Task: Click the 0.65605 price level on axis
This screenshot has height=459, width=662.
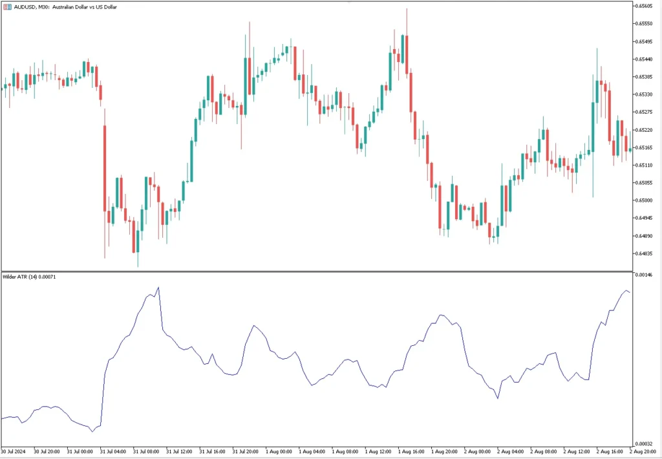Action: pyautogui.click(x=646, y=6)
